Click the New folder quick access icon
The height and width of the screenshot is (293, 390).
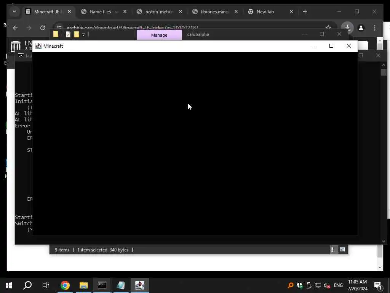(77, 34)
